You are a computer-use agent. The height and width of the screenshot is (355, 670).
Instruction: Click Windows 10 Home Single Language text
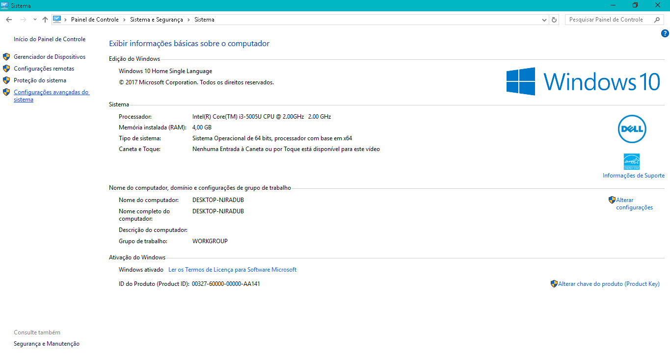point(165,71)
